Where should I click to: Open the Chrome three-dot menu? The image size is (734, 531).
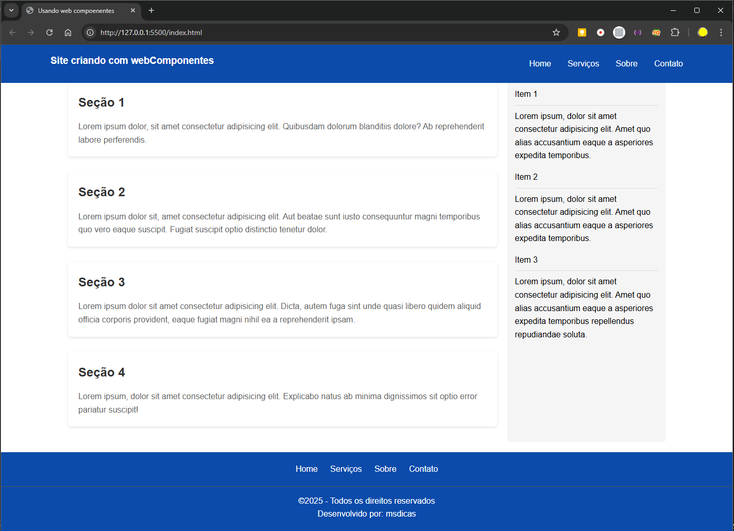[x=721, y=32]
